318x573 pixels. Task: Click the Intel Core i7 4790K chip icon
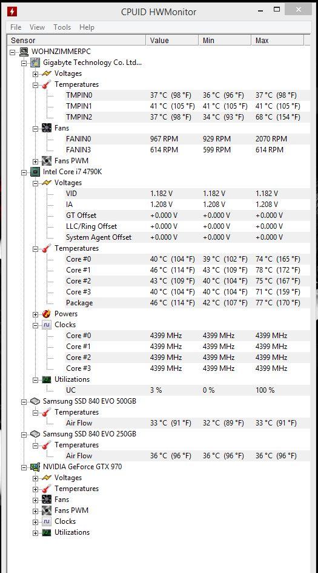(x=35, y=172)
